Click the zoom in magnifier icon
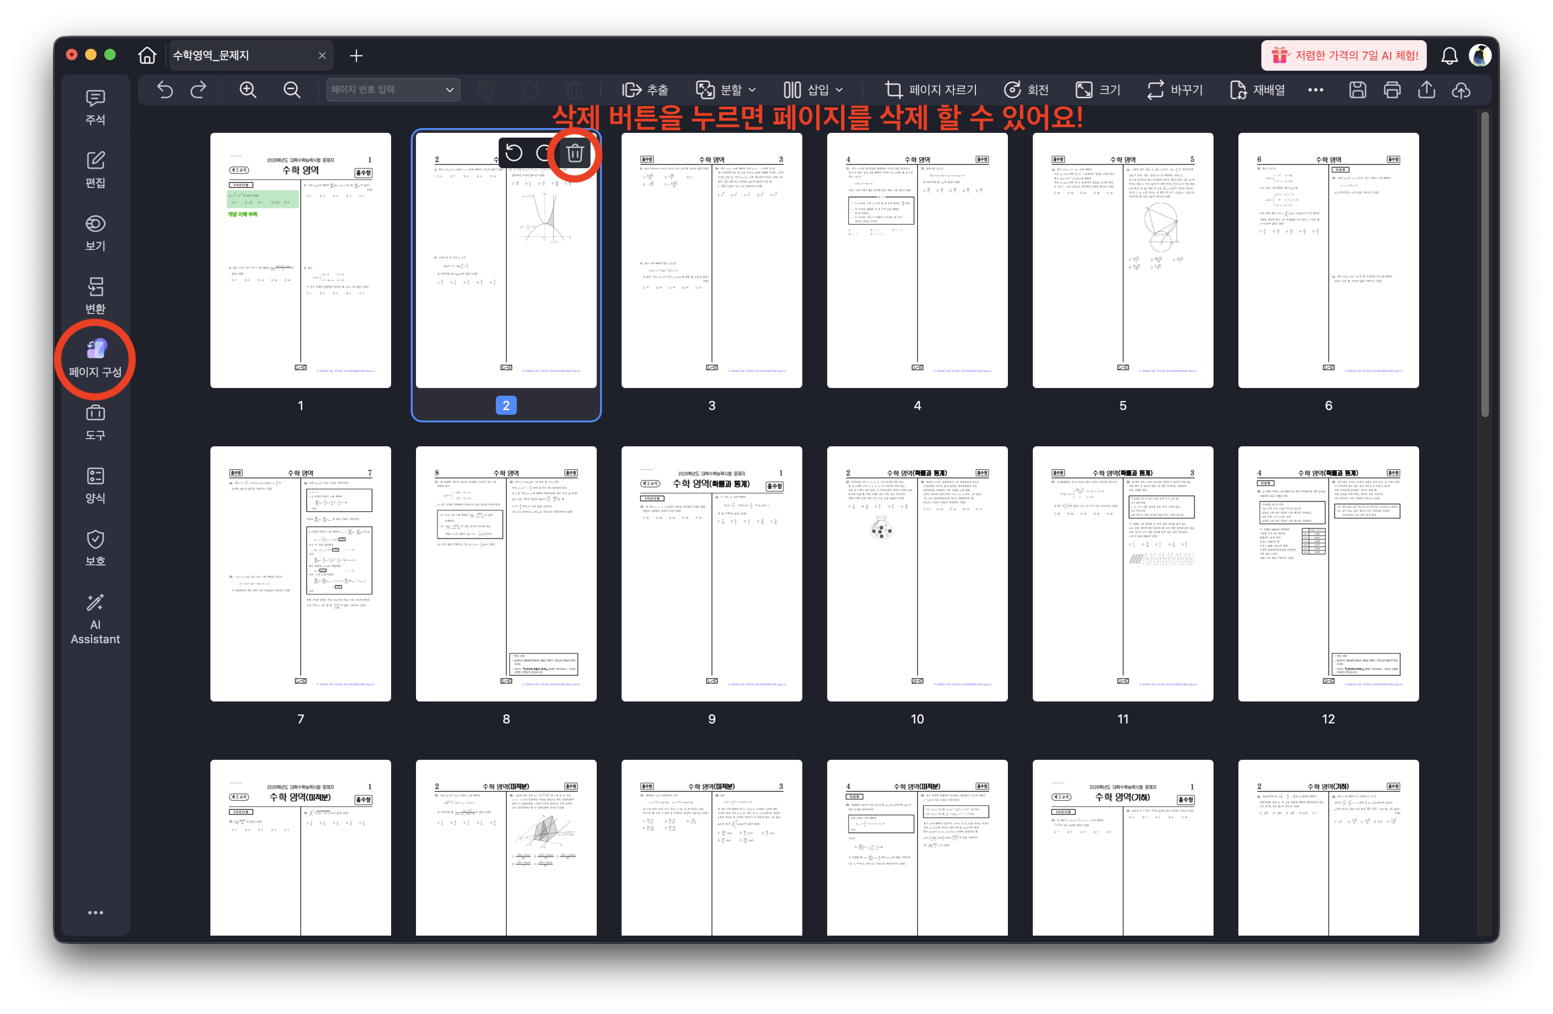Screen dimensions: 1553x1014 coord(248,90)
